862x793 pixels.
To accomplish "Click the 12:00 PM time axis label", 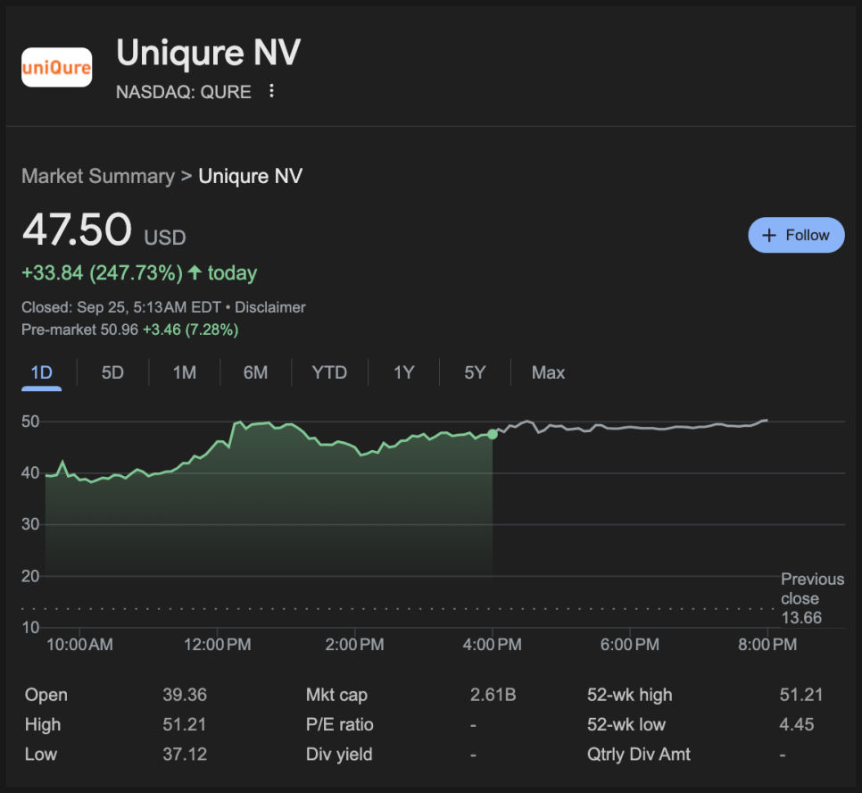I will (x=217, y=645).
